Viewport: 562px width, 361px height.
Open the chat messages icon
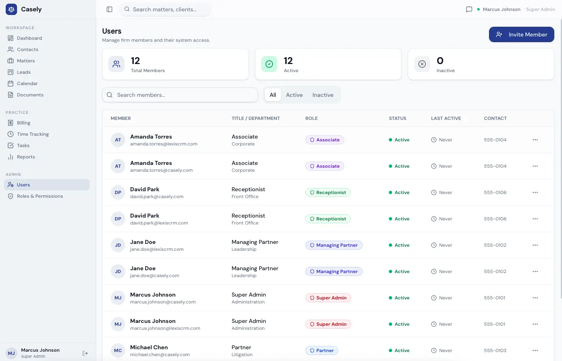(469, 9)
